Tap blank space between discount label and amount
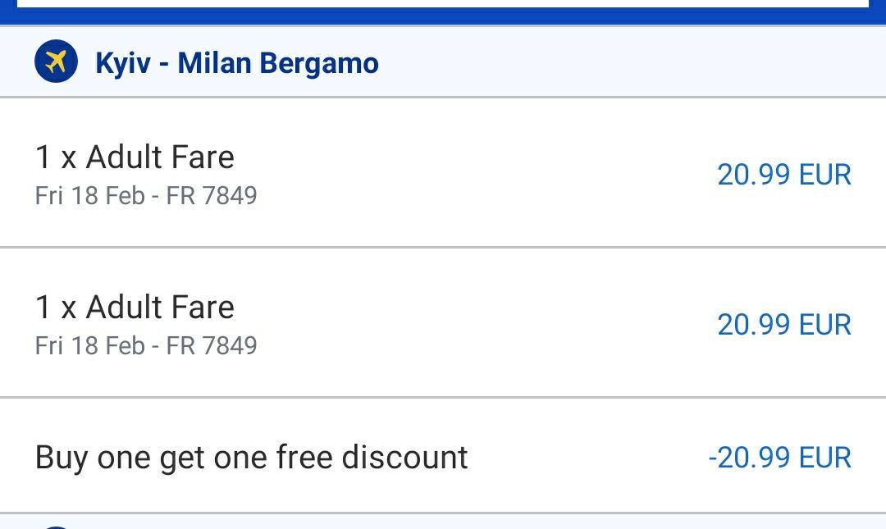 587,458
